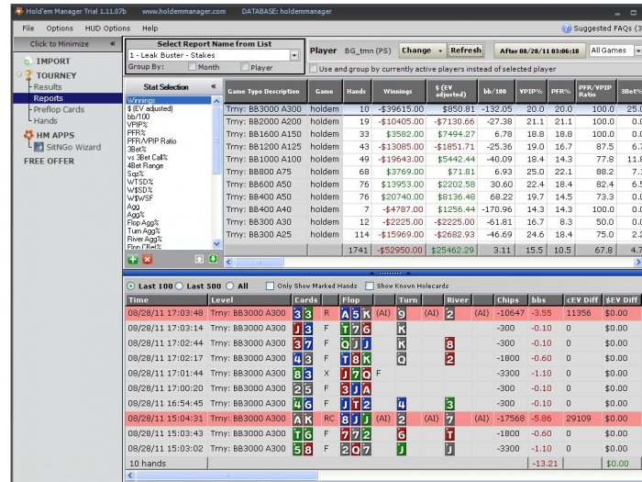Image resolution: width=642 pixels, height=482 pixels.
Task: Click stat list scroll down arrow
Action: coord(216,244)
